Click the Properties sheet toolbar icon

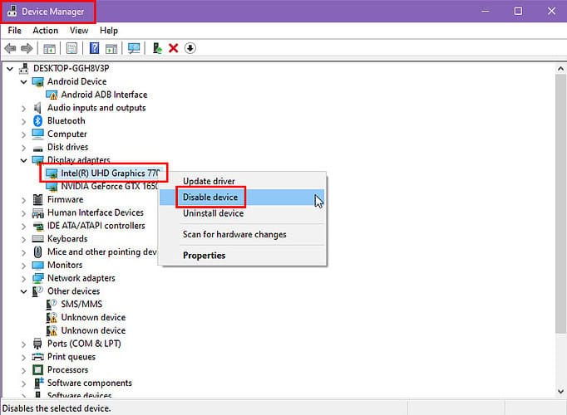pos(72,48)
